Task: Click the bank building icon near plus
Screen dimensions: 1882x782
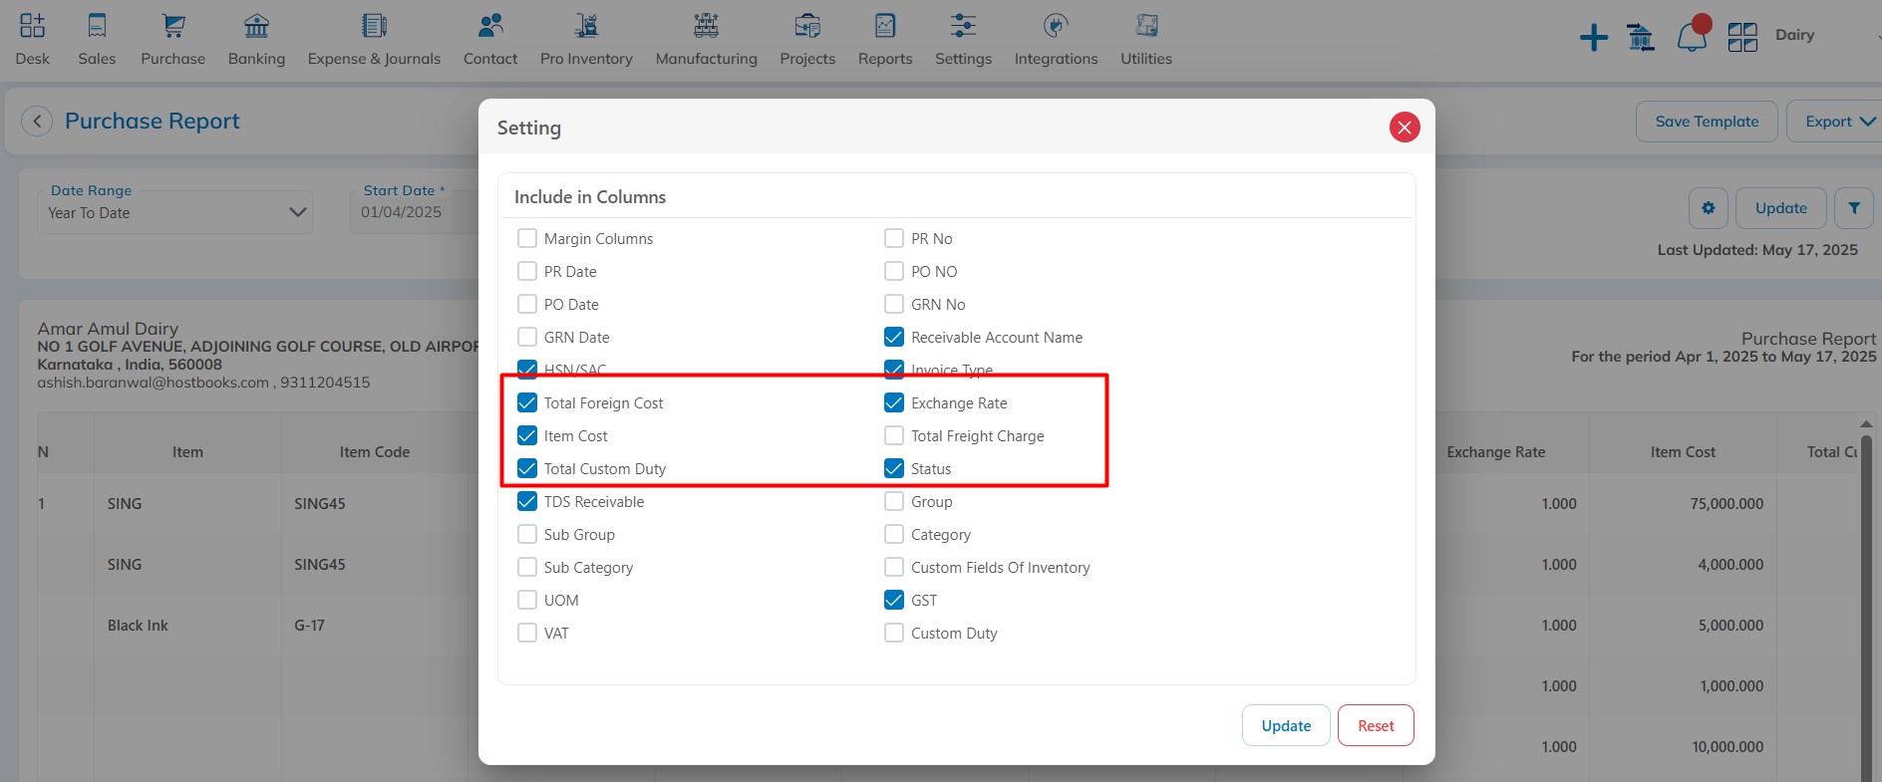Action: 1641,38
